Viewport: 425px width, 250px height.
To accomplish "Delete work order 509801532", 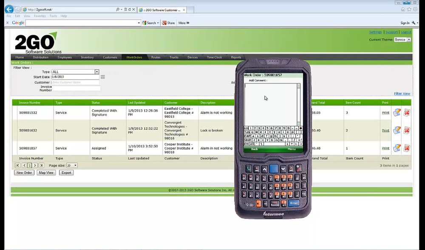I will 407,112.
